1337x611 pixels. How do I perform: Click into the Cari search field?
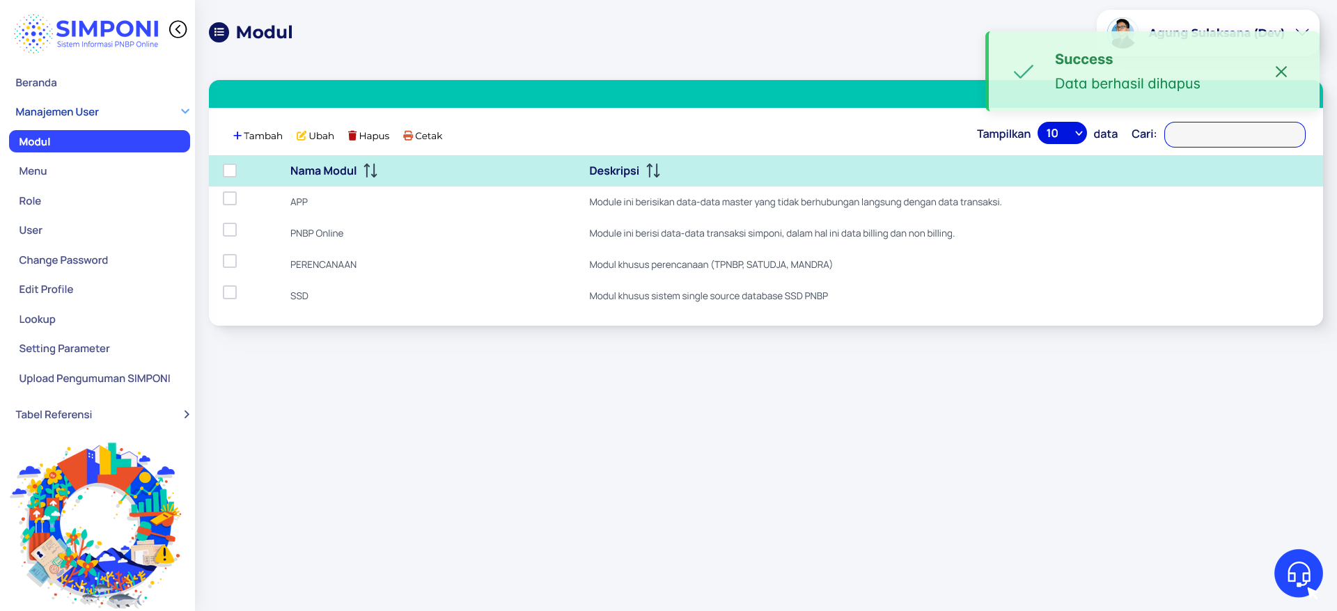(1235, 134)
